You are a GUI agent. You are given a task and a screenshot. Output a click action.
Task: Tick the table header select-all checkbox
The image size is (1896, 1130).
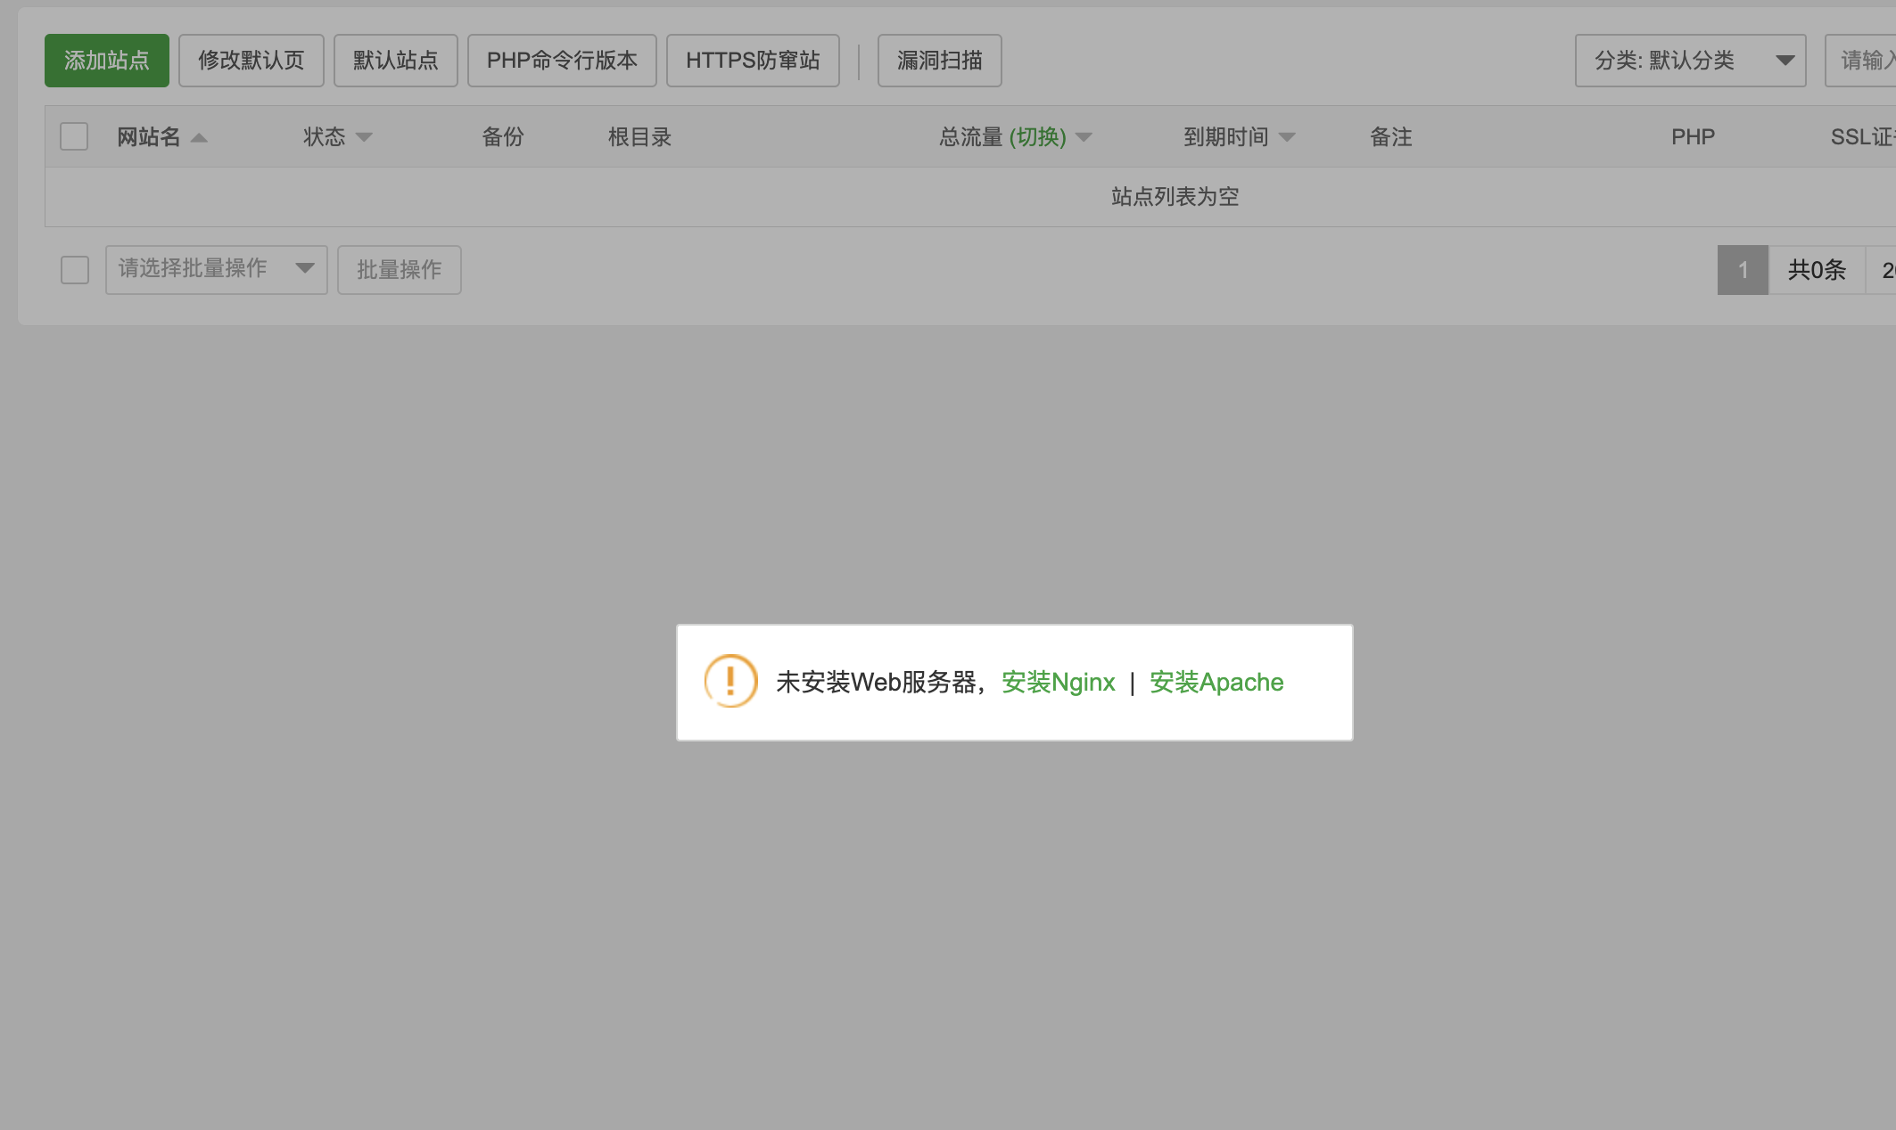click(x=74, y=136)
